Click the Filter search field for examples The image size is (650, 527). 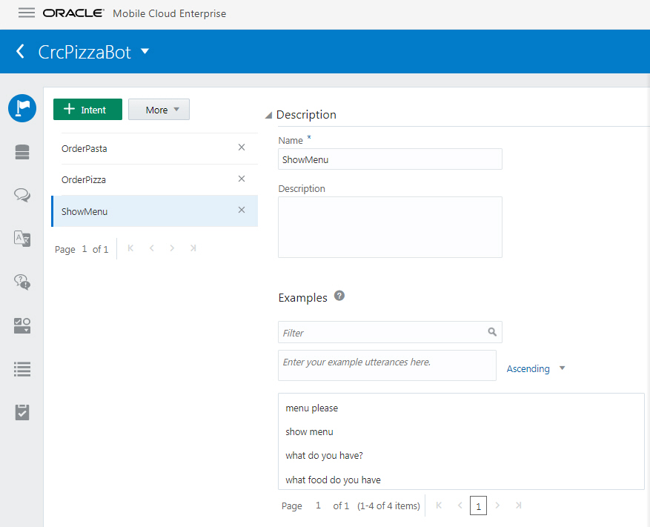(382, 333)
